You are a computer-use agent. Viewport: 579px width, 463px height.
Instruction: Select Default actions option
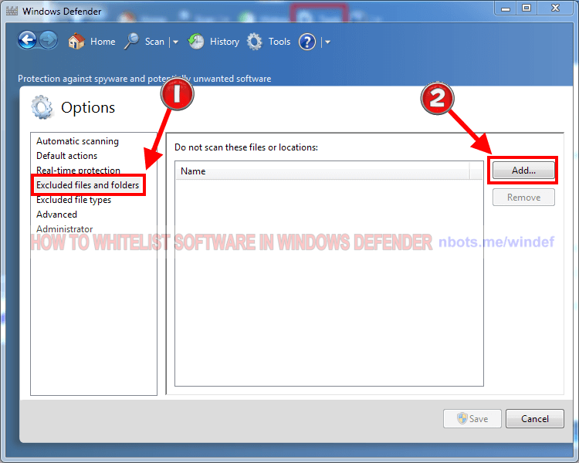point(67,156)
